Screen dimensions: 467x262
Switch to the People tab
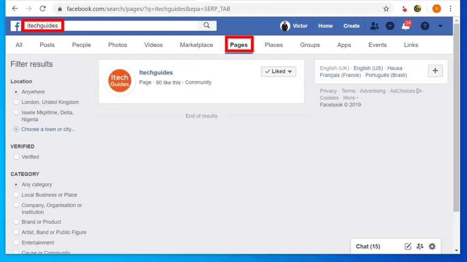[x=81, y=45]
